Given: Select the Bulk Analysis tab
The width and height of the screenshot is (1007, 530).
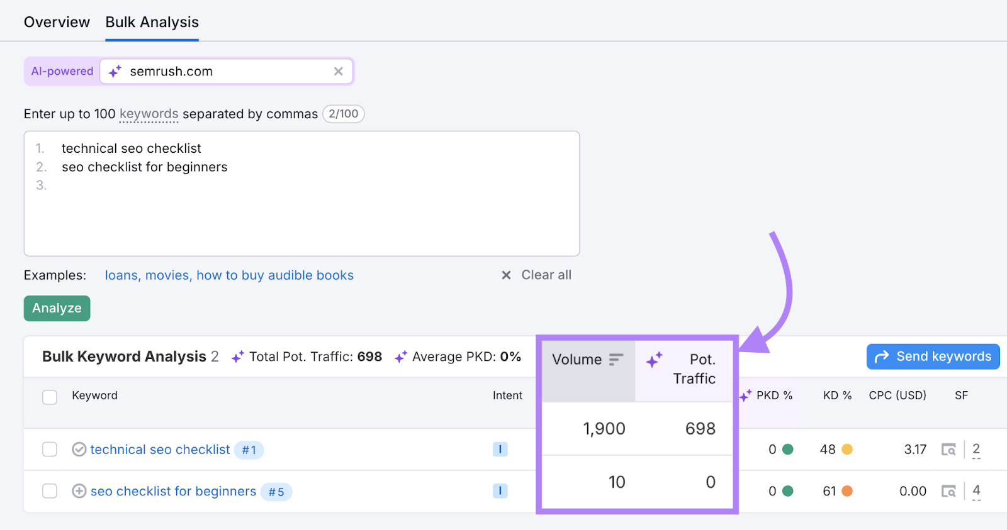Looking at the screenshot, I should click(x=152, y=22).
